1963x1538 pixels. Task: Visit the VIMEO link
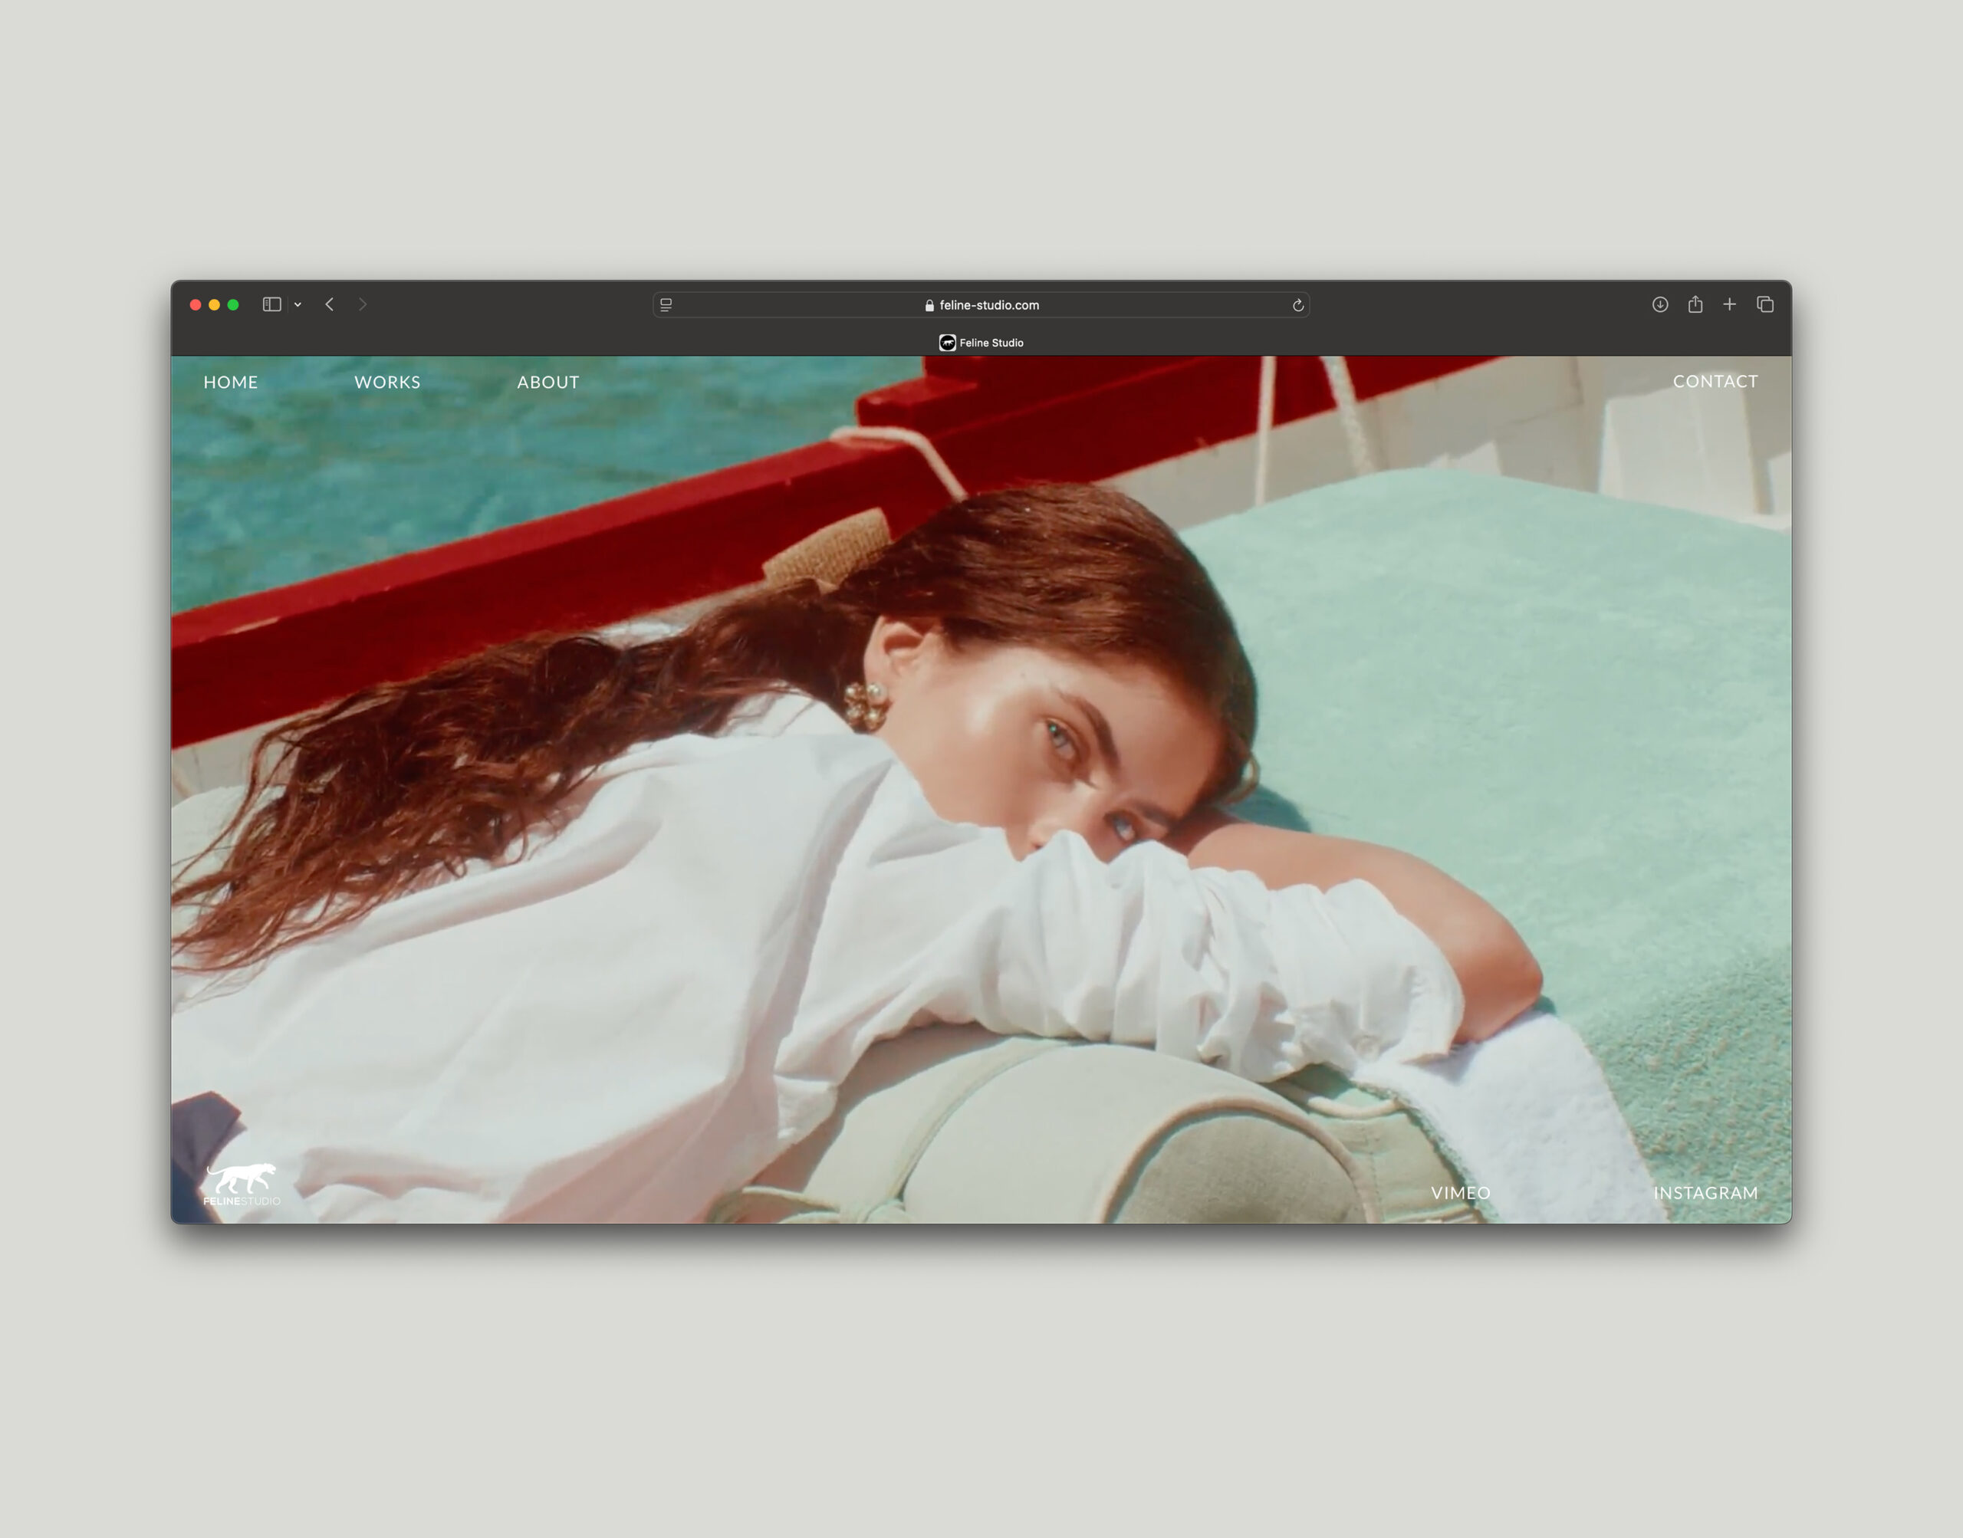(1461, 1192)
